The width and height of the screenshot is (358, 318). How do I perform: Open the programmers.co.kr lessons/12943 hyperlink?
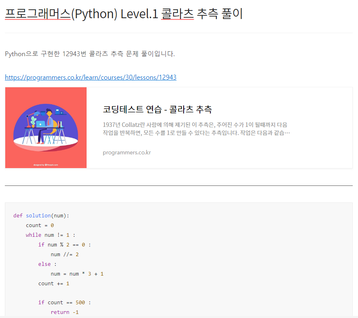91,77
